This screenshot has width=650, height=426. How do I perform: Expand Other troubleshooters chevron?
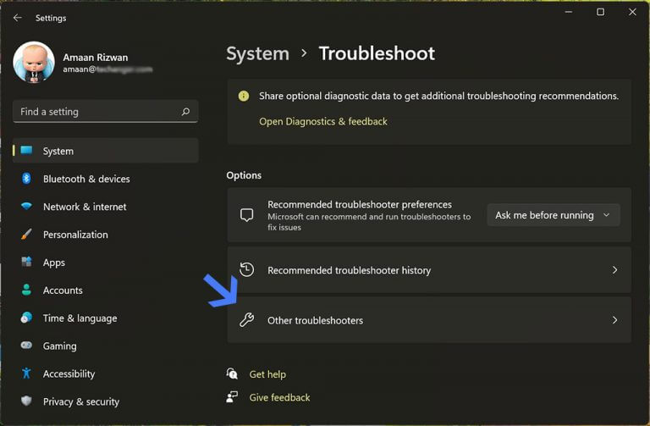coord(614,320)
